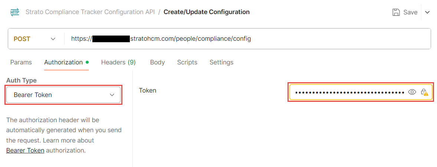Switch to the Params tab
This screenshot has height=167, width=437.
[x=21, y=62]
